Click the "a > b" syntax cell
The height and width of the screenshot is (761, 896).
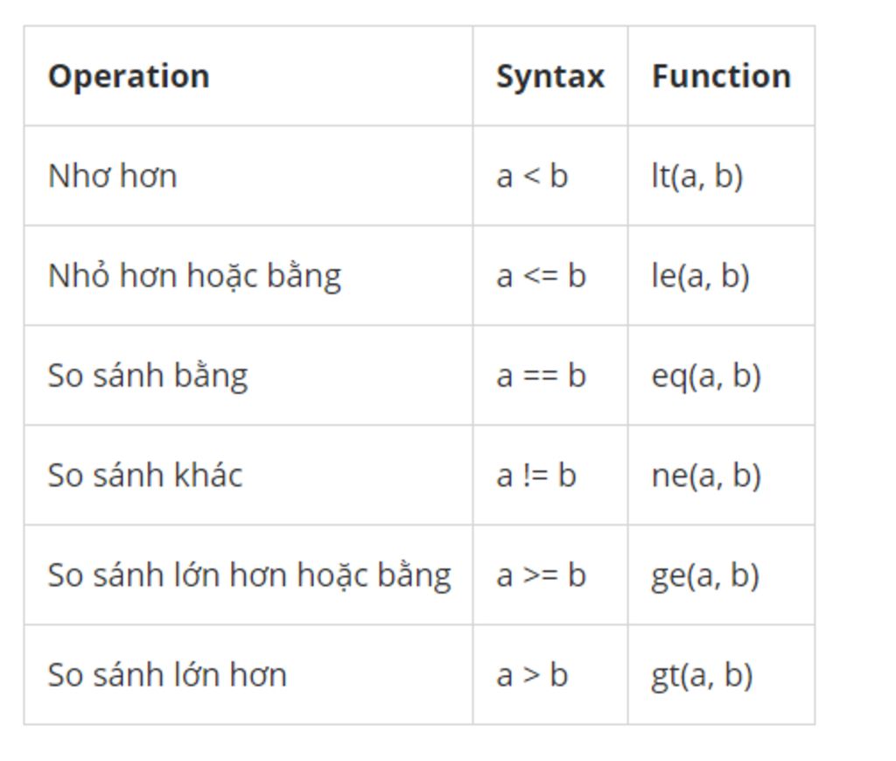532,675
